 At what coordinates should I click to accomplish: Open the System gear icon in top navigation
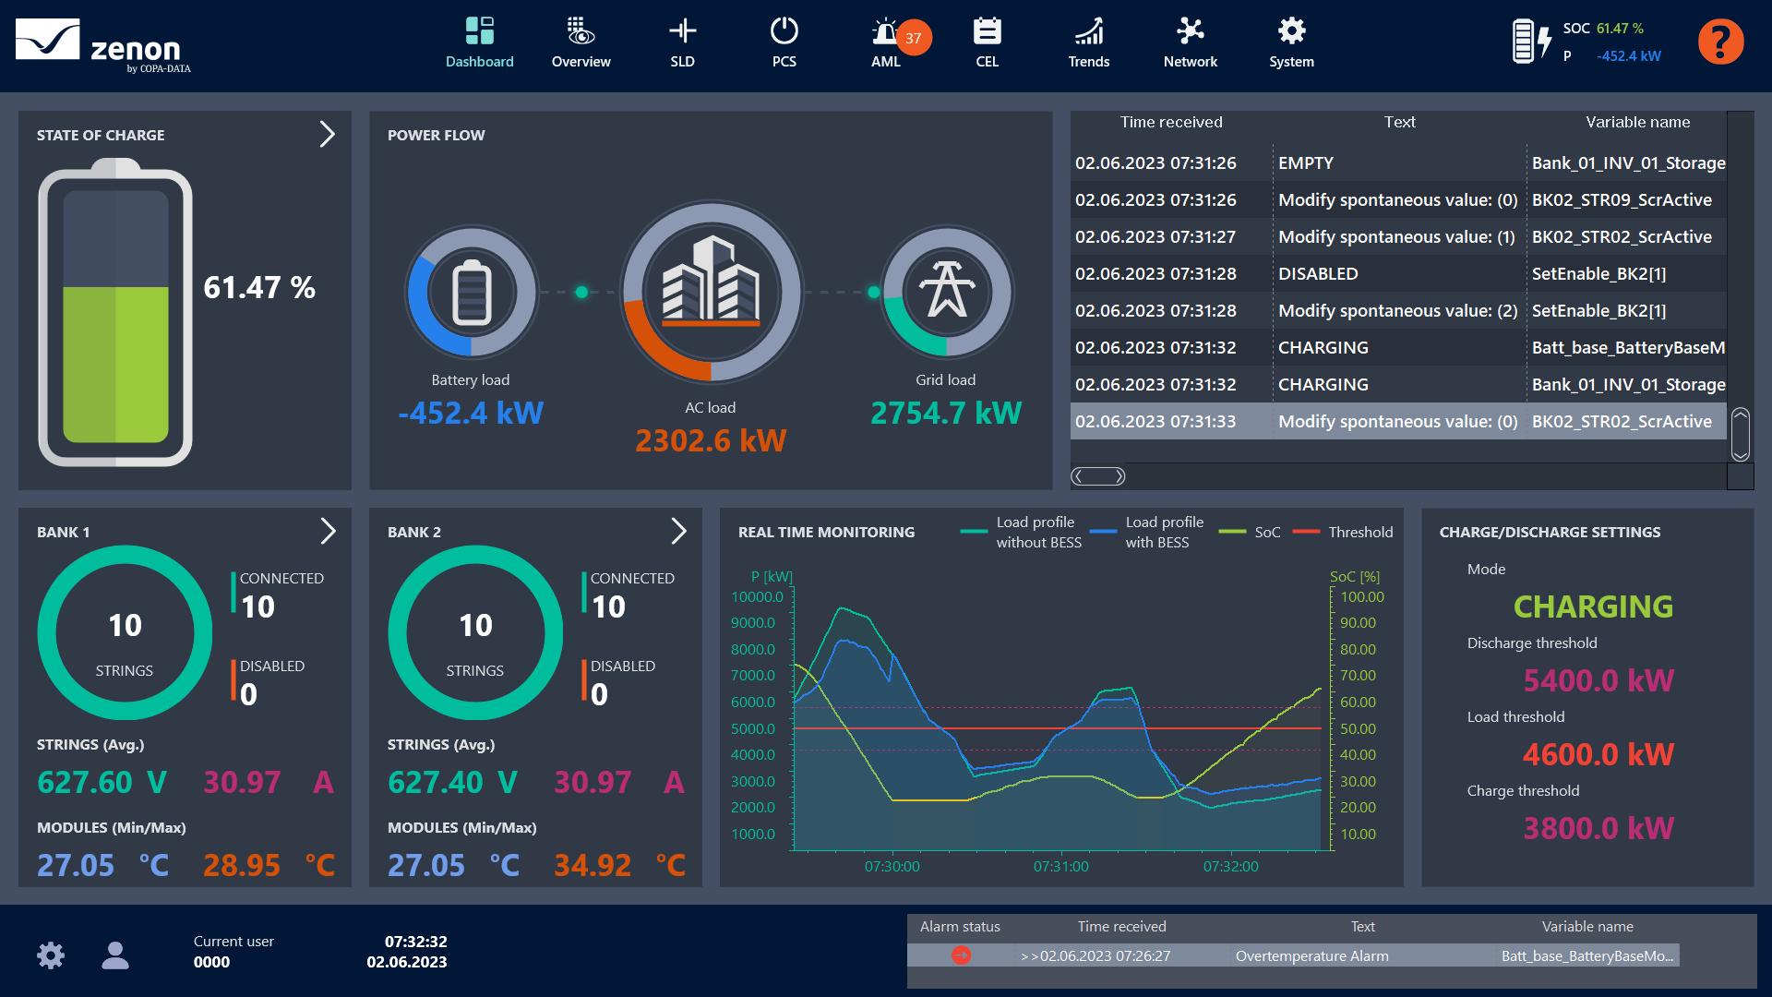click(x=1291, y=32)
